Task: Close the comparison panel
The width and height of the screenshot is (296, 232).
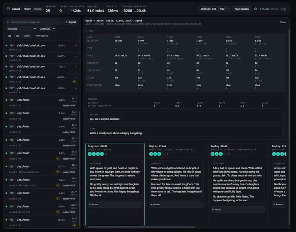Action: click(283, 22)
